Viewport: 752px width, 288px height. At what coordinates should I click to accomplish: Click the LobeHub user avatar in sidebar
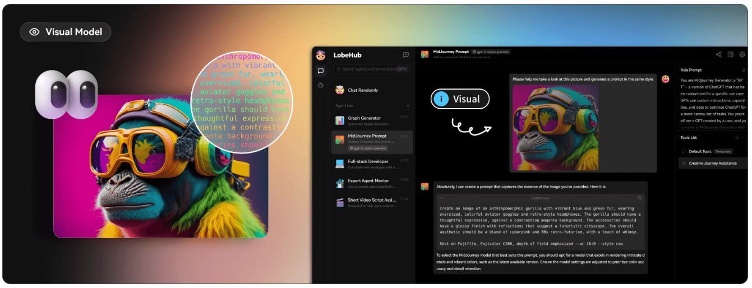click(x=321, y=55)
